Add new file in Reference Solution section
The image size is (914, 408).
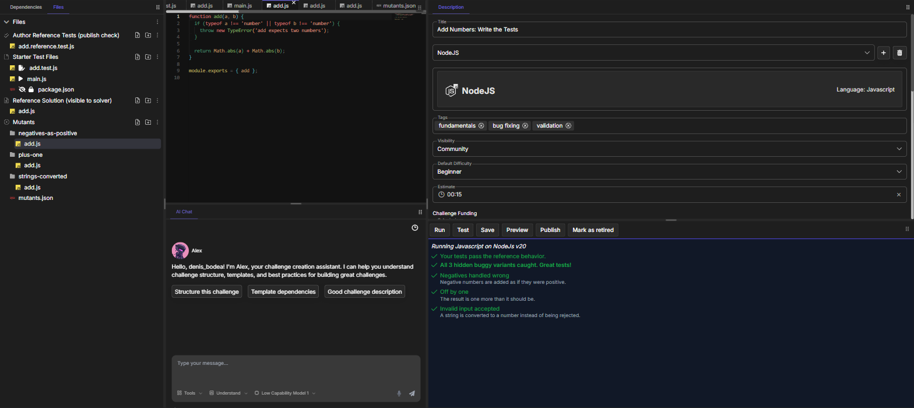coord(138,101)
